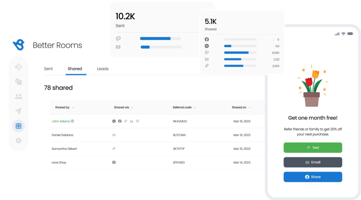Click referral code 9K4VMOD
The image size is (361, 200).
[180, 121]
